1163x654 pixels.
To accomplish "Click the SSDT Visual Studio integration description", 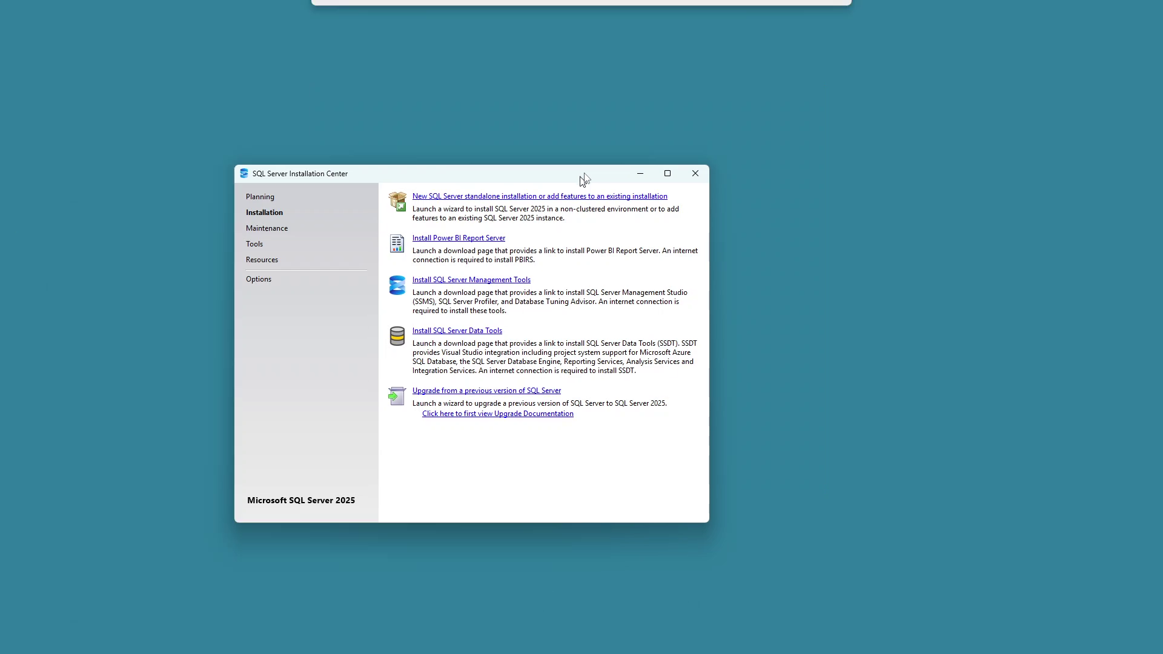I will [555, 357].
